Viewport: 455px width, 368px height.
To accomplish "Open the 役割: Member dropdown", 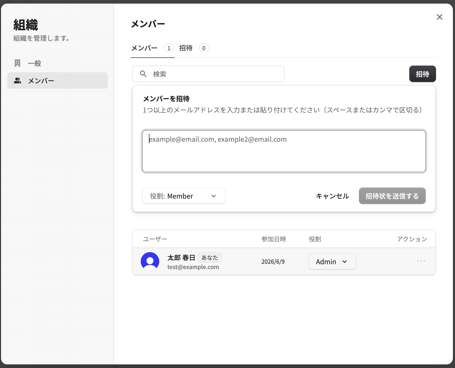I will [x=184, y=196].
